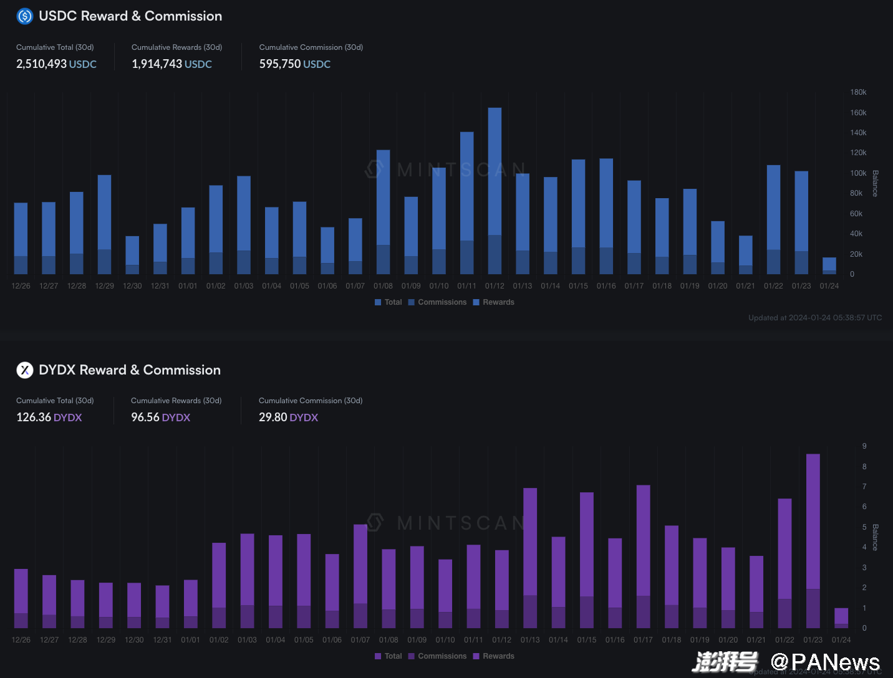
Task: Click the cumulative commission value "595,750 USDC"
Action: point(295,64)
